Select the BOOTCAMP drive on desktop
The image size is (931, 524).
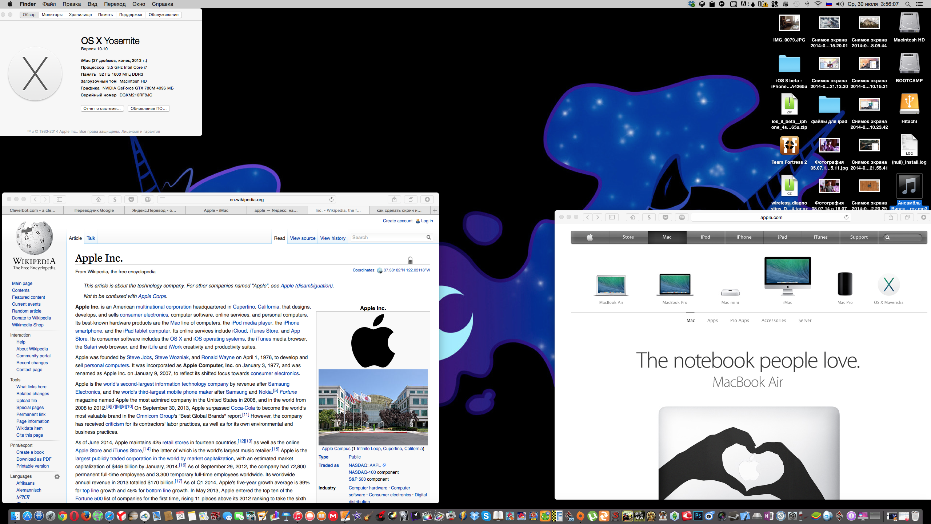[x=909, y=68]
